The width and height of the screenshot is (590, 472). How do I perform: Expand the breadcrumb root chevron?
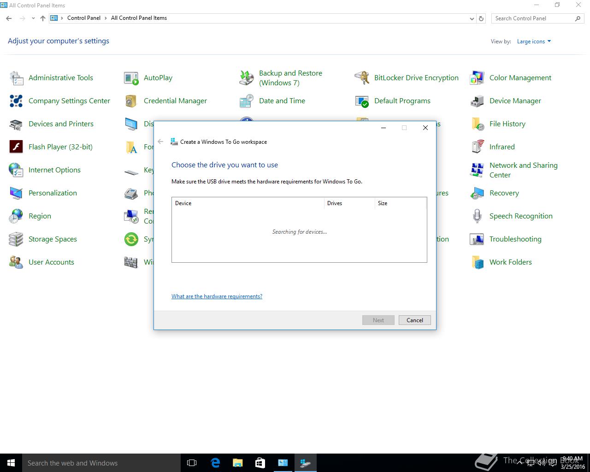click(x=62, y=18)
